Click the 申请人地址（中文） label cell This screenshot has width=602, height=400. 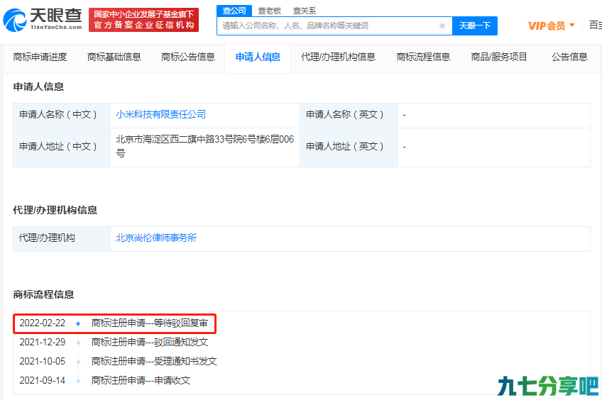[x=62, y=146]
